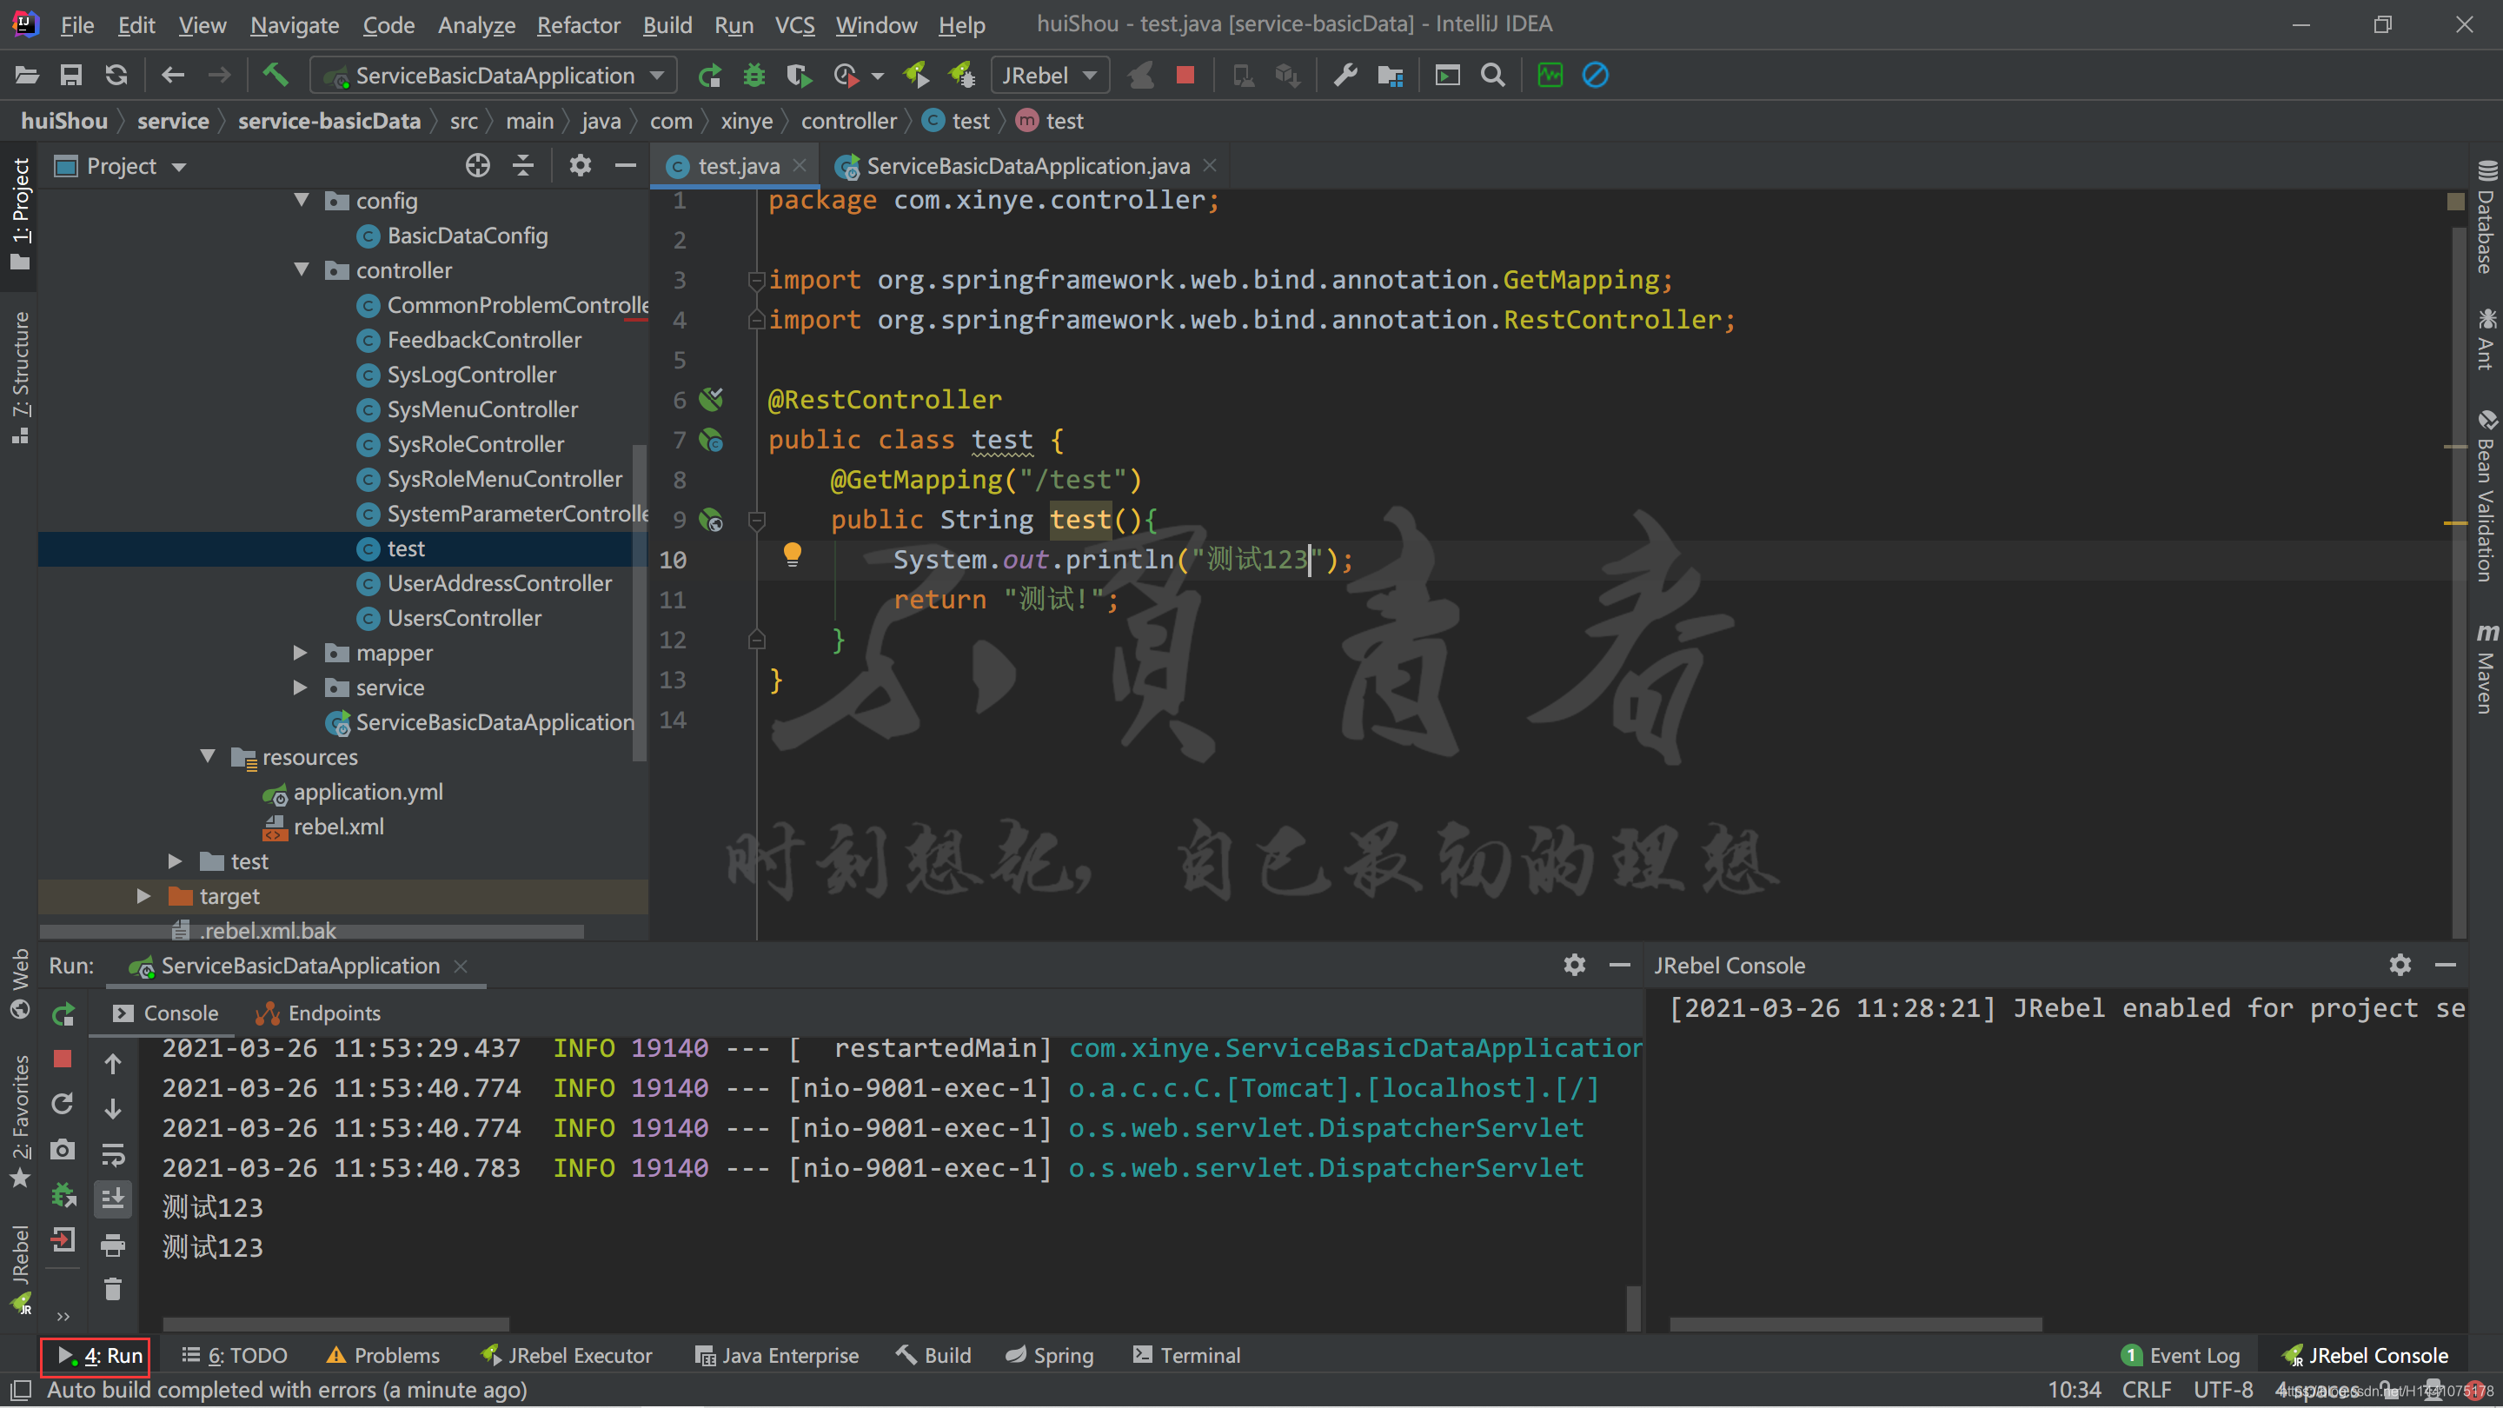The width and height of the screenshot is (2503, 1408).
Task: Click the Open folder toolbar icon
Action: [27, 75]
